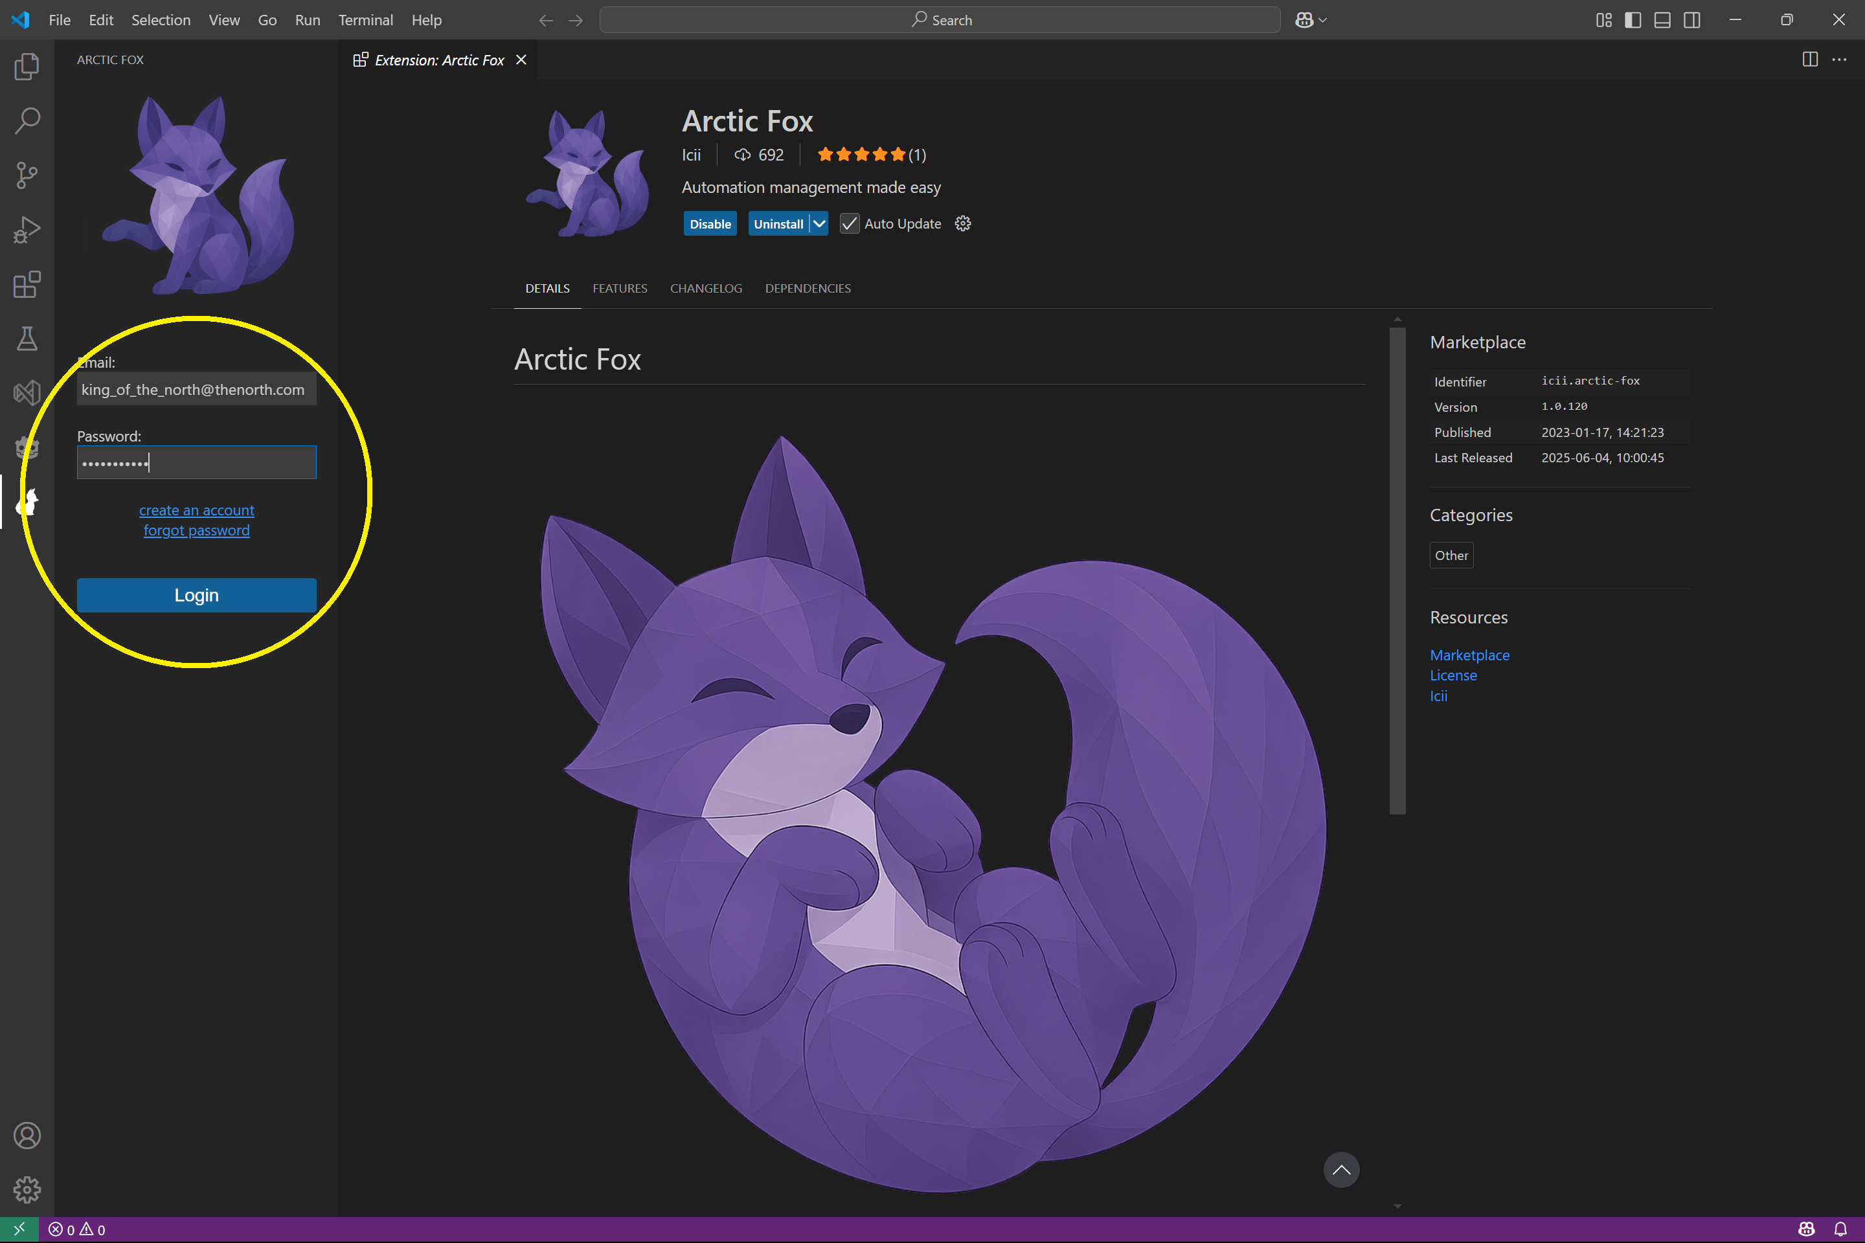Switch to the CHANGELOG tab
The image size is (1865, 1243).
(x=706, y=287)
